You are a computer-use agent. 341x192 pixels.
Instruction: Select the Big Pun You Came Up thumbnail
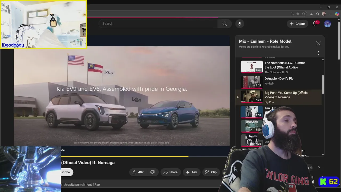click(x=251, y=97)
